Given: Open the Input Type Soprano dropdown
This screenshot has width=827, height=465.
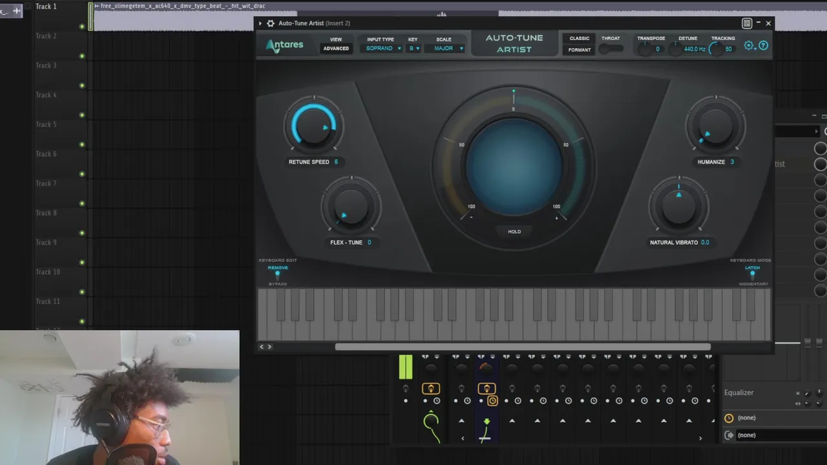Looking at the screenshot, I should (383, 48).
